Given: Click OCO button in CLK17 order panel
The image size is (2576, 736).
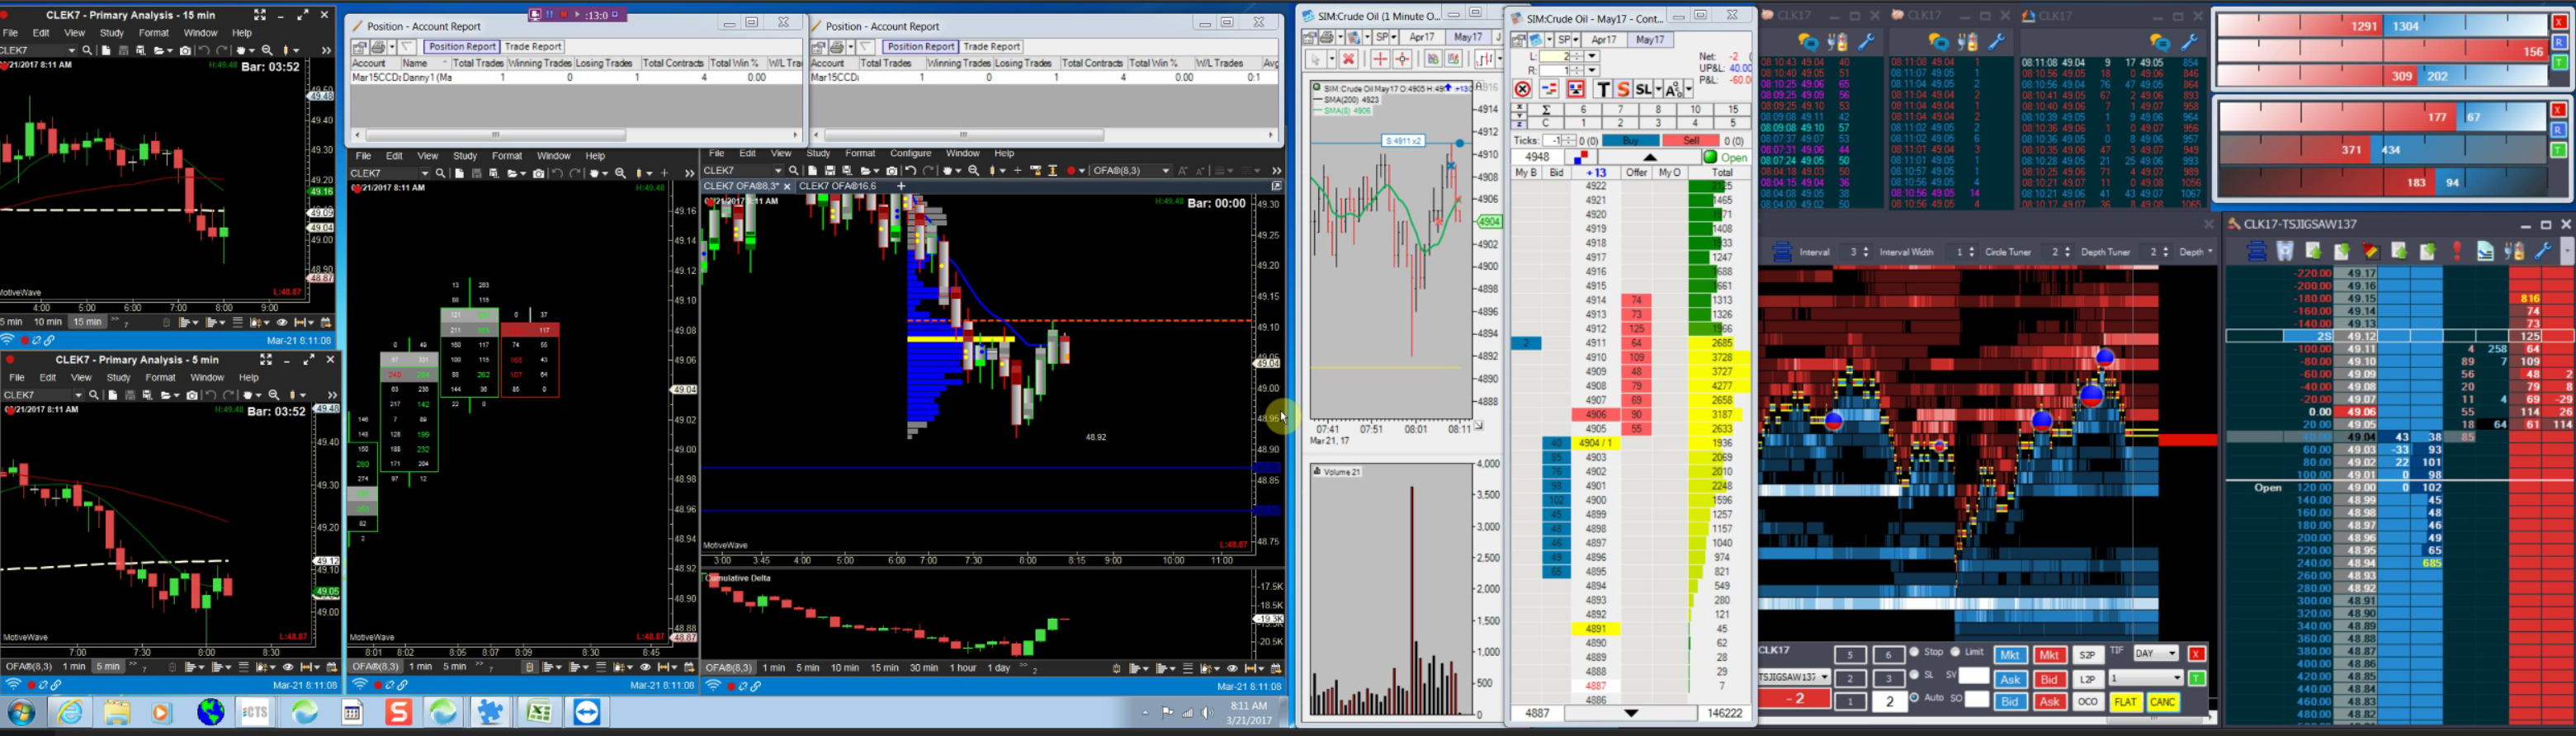Looking at the screenshot, I should click(2087, 702).
